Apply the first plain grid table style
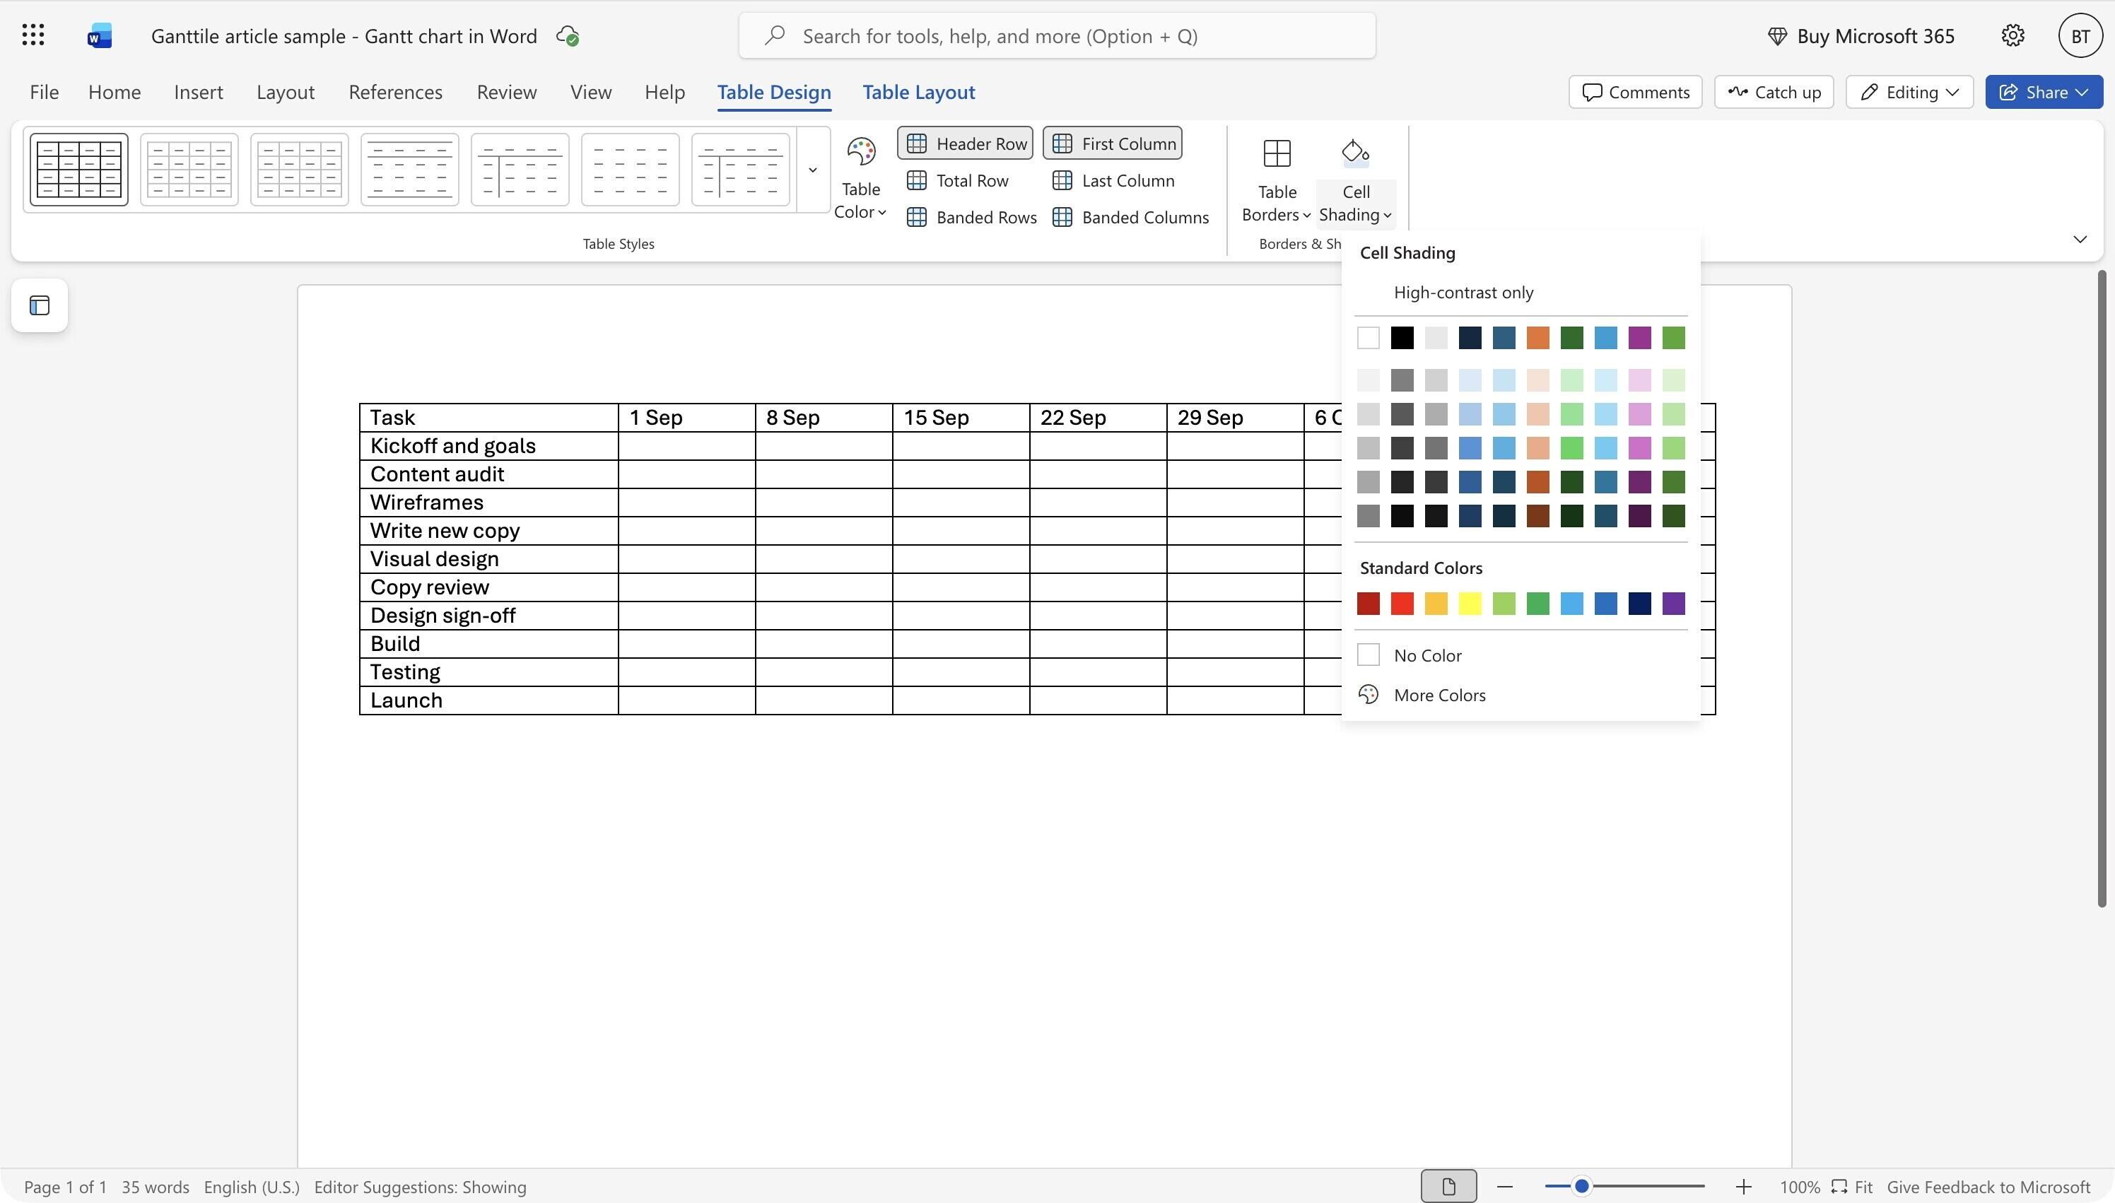2115x1203 pixels. 79,170
